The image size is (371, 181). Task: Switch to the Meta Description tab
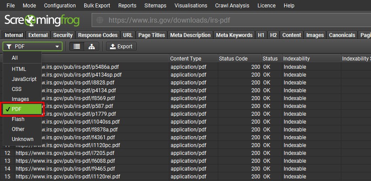point(190,35)
